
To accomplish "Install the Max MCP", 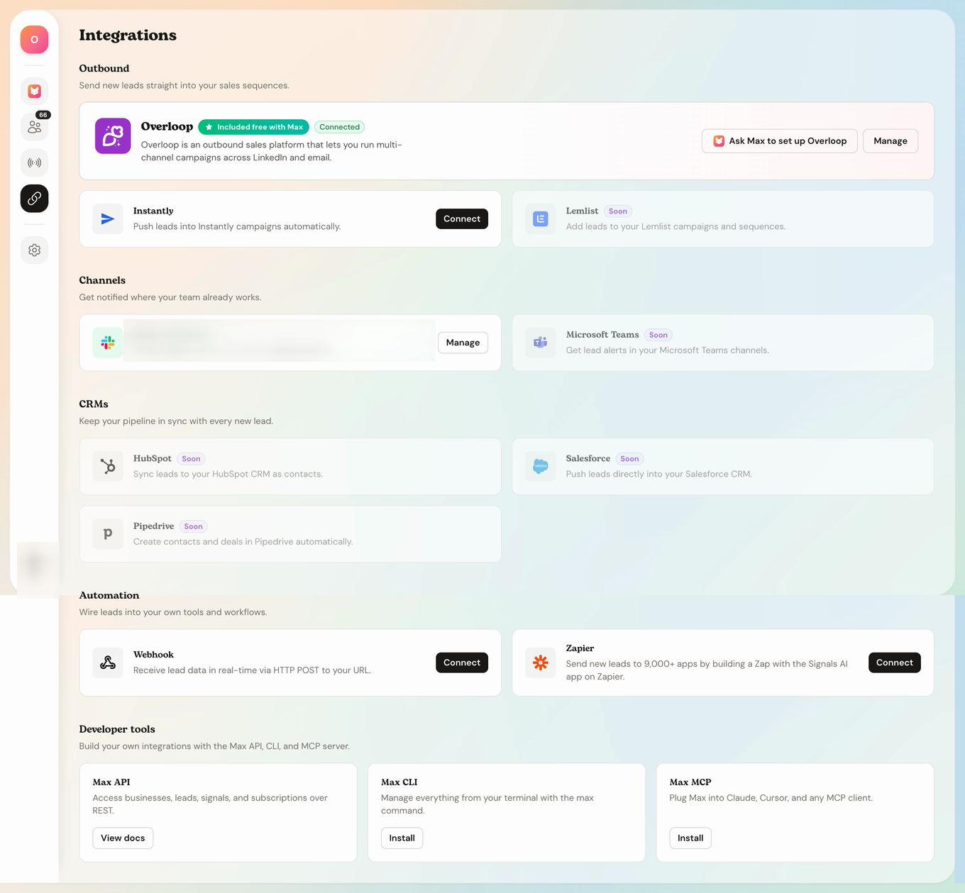I will (690, 838).
